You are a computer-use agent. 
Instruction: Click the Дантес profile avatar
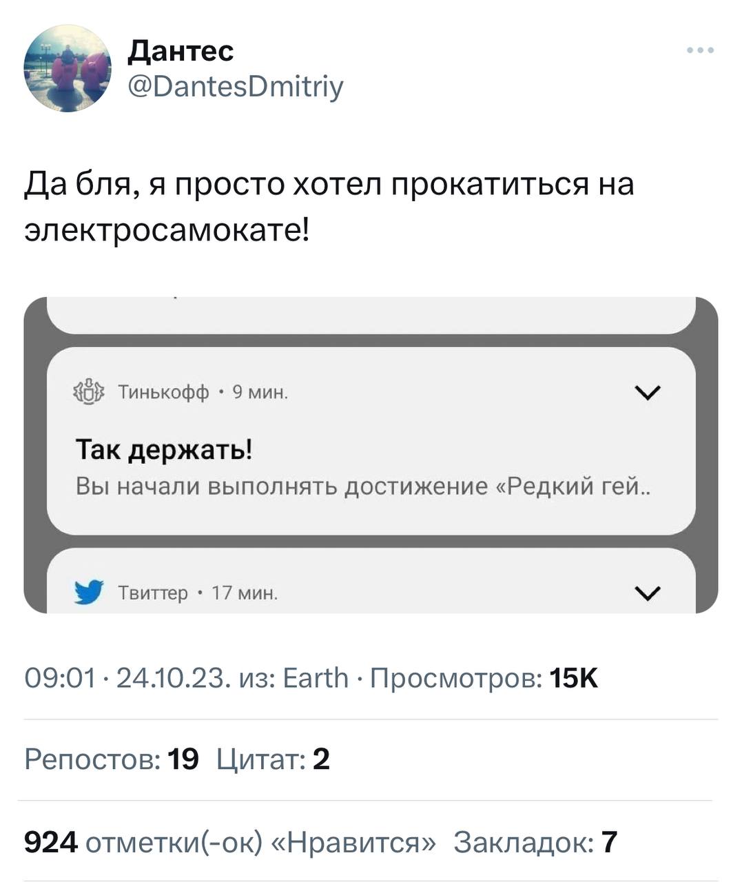[x=67, y=68]
